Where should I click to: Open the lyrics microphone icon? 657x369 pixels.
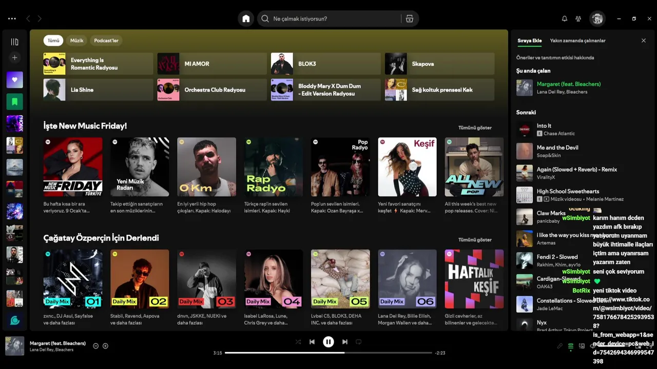[560, 346]
